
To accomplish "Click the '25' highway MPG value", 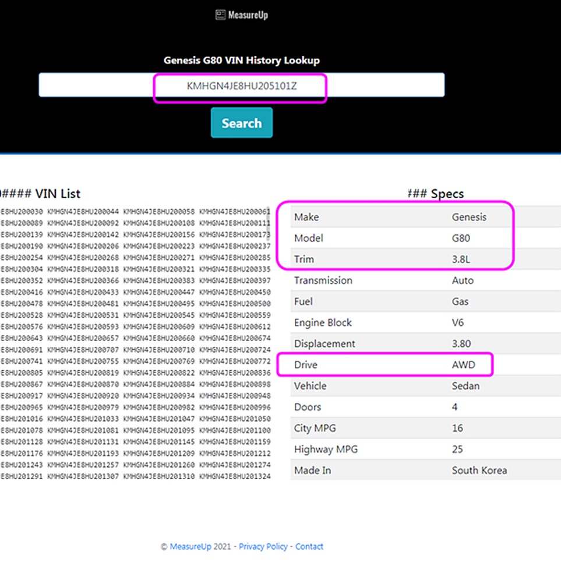I will pyautogui.click(x=457, y=449).
